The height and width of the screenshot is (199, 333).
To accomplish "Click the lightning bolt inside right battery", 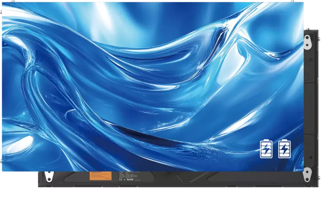I will click(284, 150).
